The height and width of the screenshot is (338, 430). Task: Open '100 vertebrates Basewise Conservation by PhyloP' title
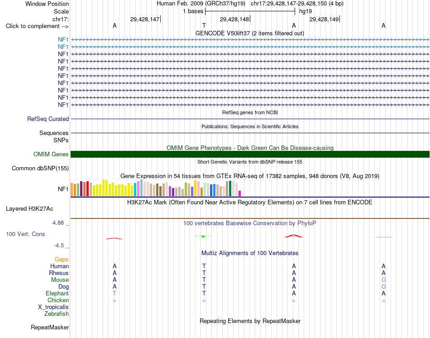250,223
